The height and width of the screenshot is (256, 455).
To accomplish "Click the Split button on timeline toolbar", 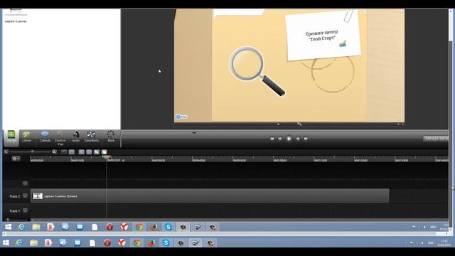I will [89, 151].
